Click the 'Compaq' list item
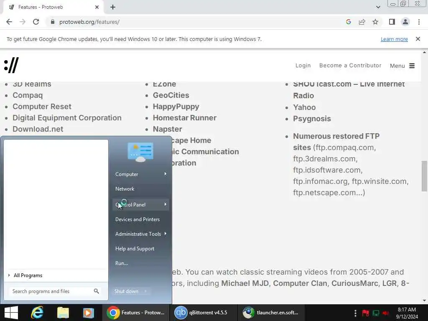Screen dimensions: 428x321 point(28,96)
